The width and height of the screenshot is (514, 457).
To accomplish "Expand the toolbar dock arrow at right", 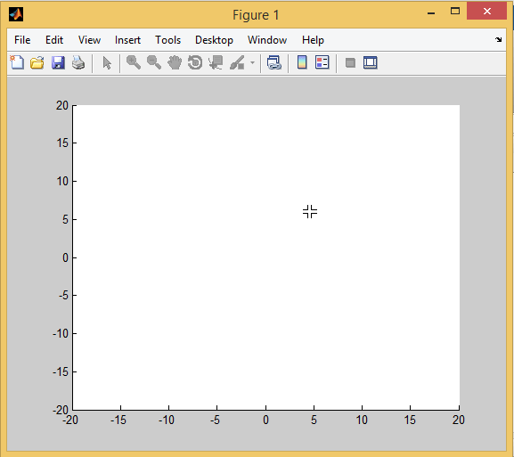I will pos(498,40).
